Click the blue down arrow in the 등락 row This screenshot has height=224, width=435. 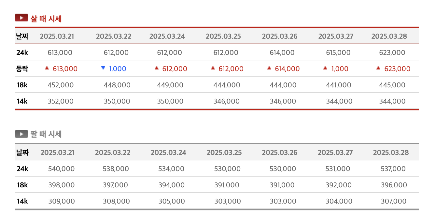103,68
